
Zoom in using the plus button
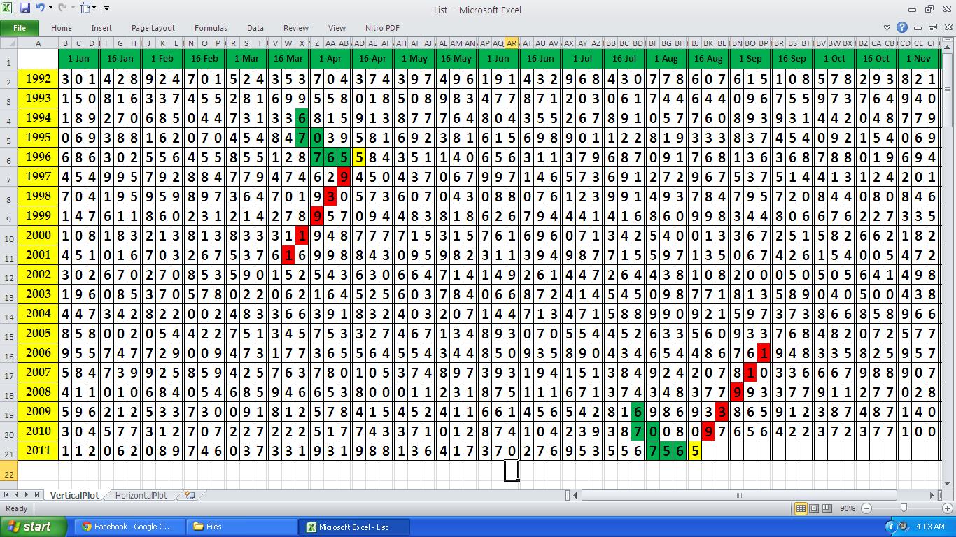tap(948, 508)
